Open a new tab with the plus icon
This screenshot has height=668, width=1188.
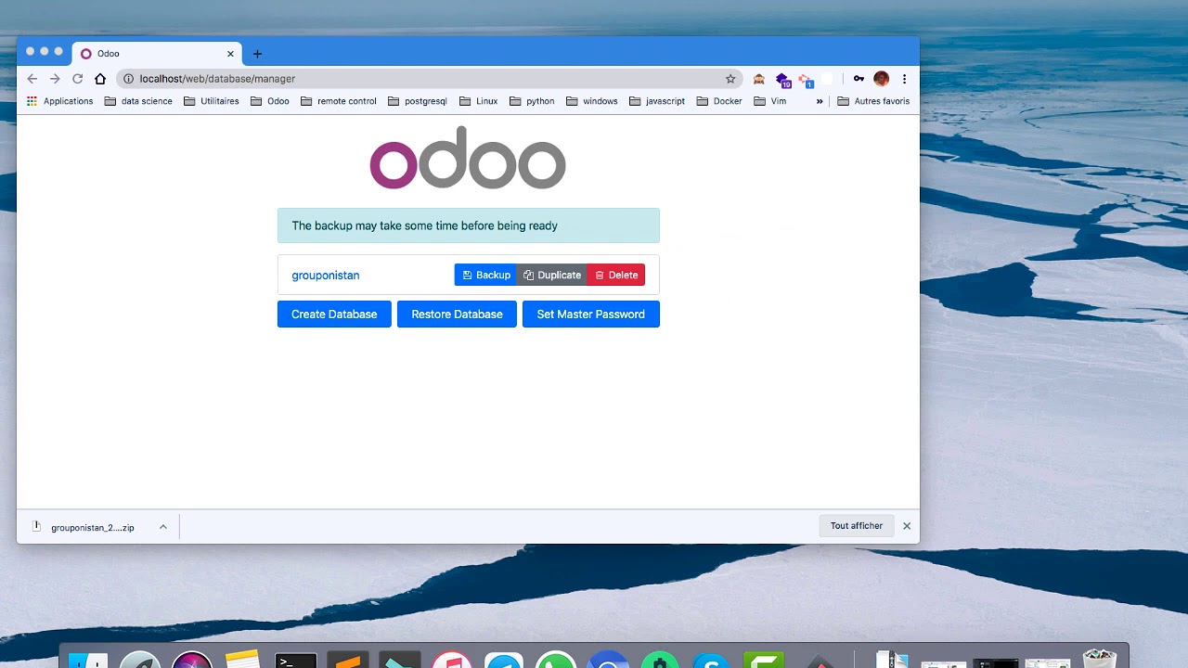[x=257, y=54]
